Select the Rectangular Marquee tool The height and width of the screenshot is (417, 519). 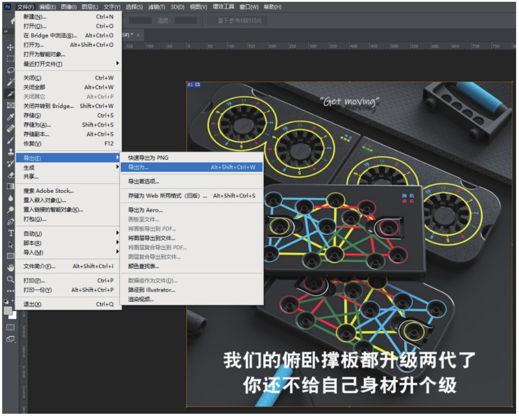pyautogui.click(x=11, y=59)
